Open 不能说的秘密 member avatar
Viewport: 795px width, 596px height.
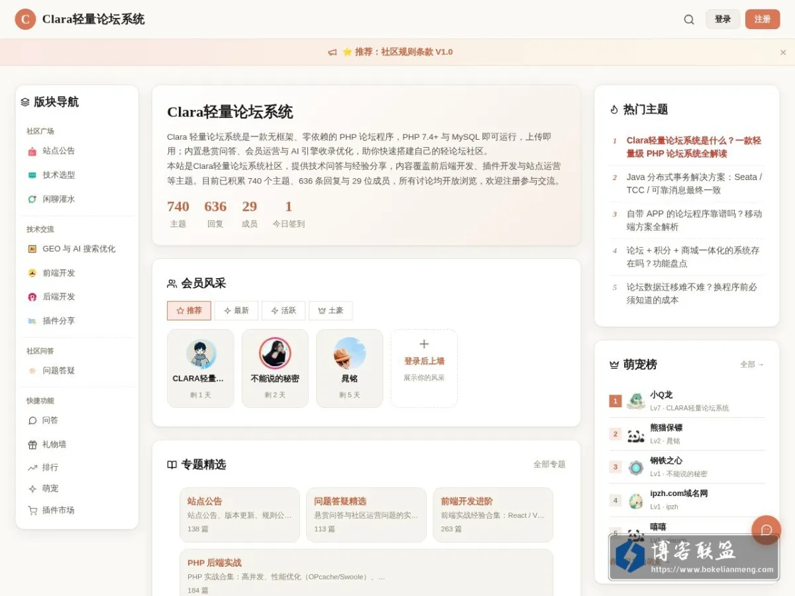click(275, 354)
